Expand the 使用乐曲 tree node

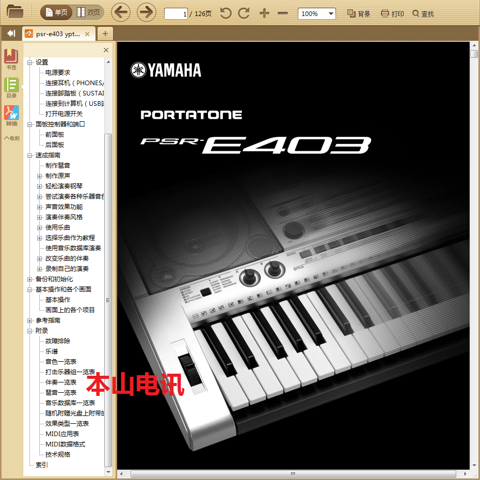point(40,228)
